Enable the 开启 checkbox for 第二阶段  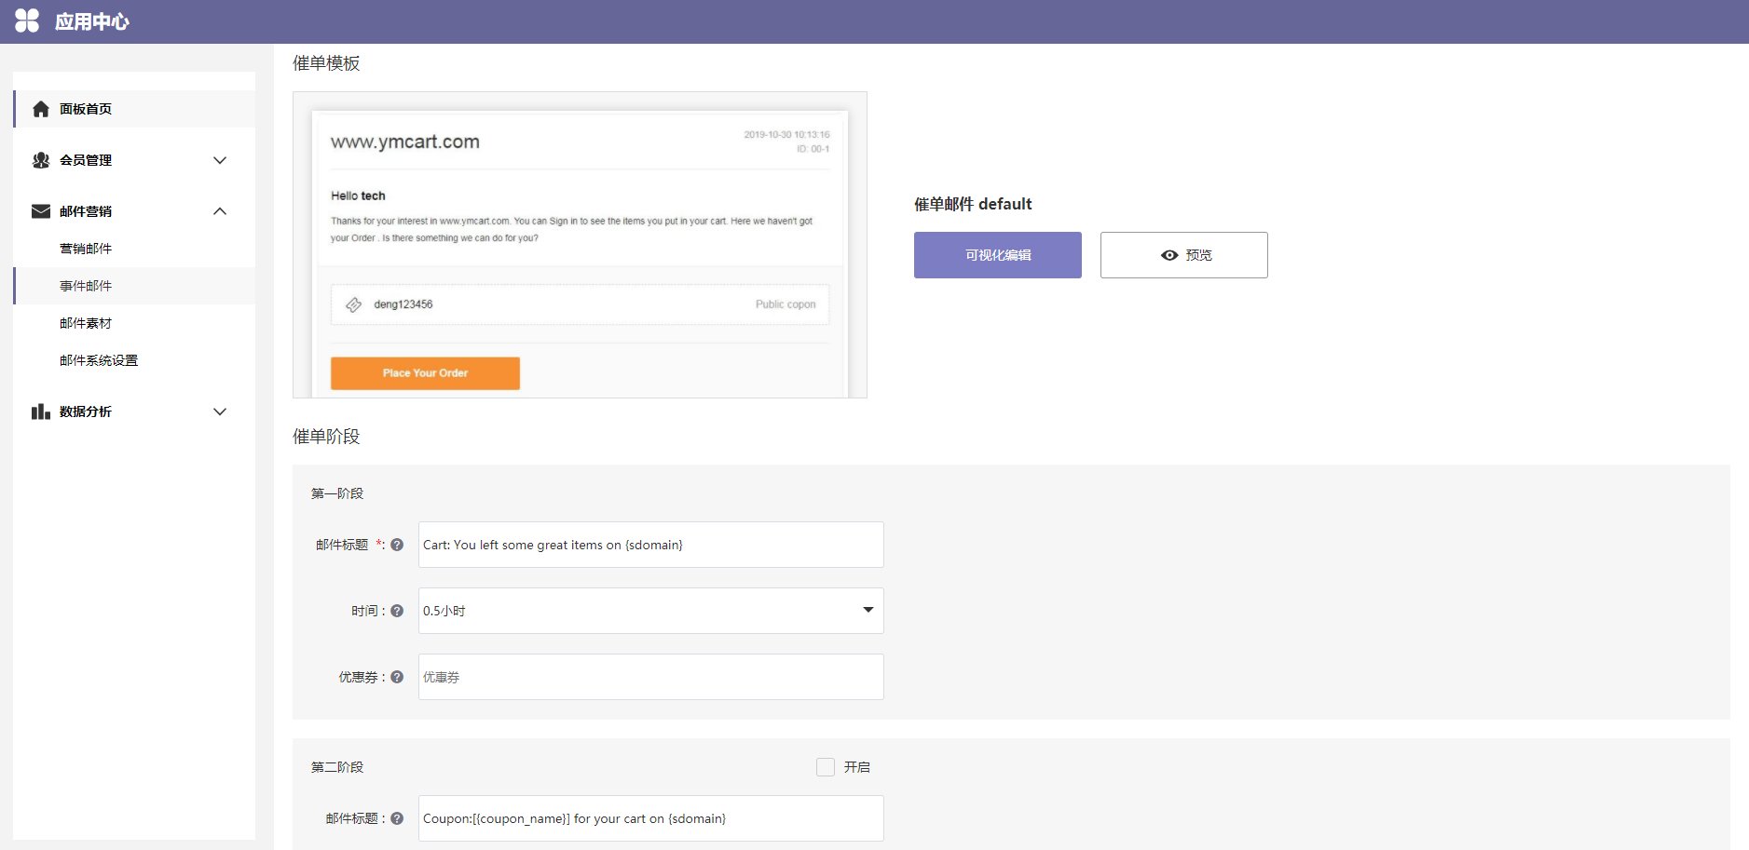(x=826, y=767)
